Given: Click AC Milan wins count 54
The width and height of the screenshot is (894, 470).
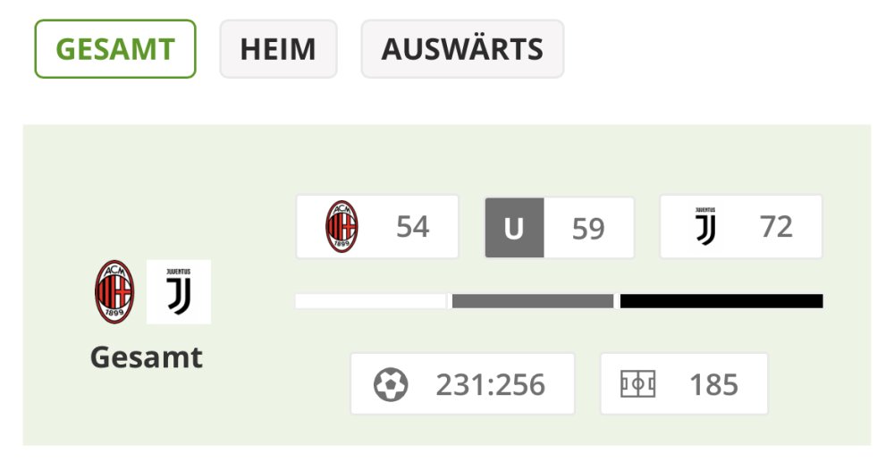Looking at the screenshot, I should [x=413, y=227].
